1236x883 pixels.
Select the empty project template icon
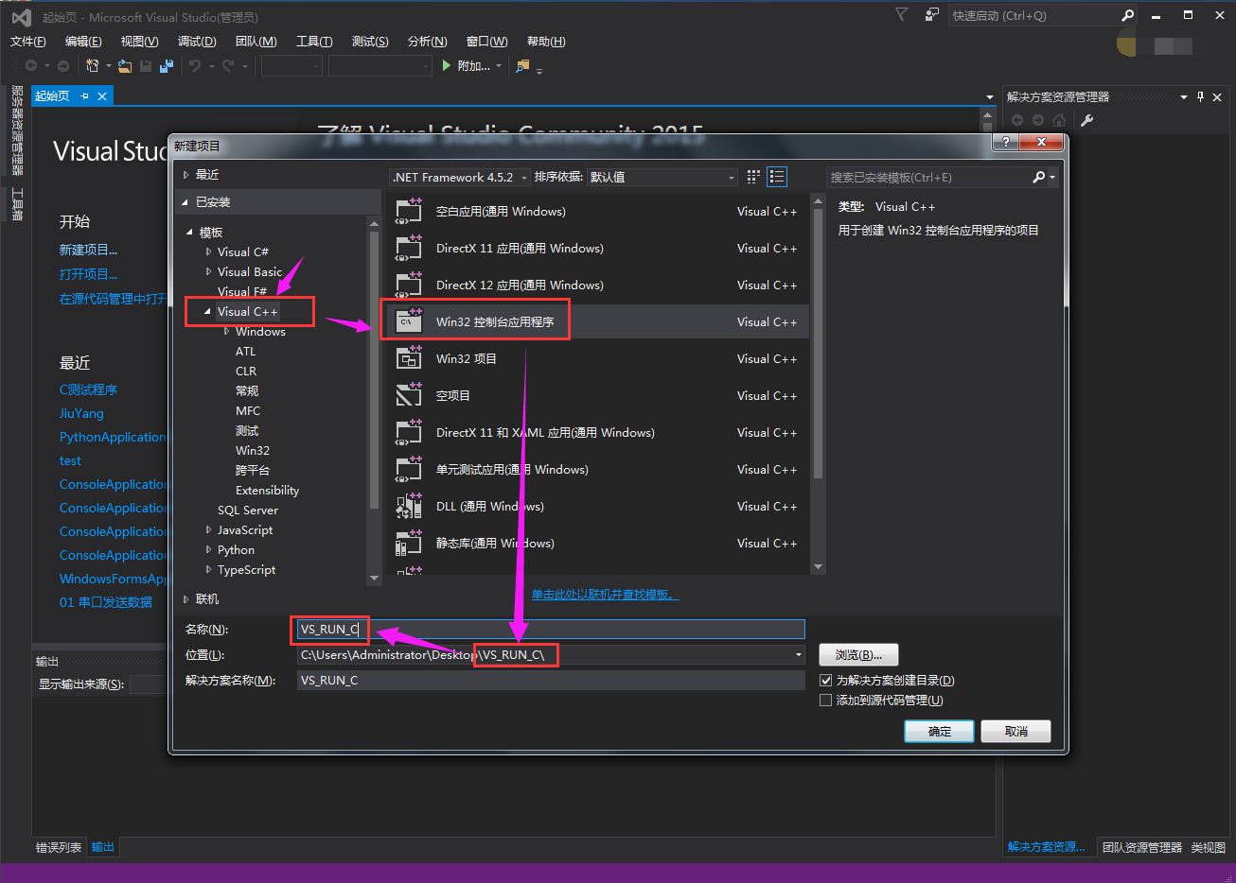coord(408,395)
